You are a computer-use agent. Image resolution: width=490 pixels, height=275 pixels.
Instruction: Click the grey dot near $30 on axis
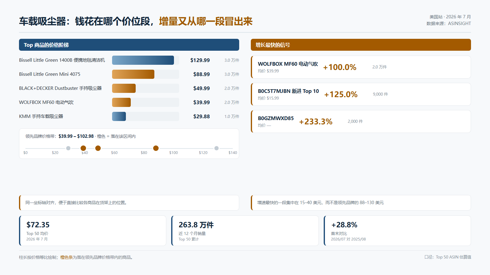[68, 148]
